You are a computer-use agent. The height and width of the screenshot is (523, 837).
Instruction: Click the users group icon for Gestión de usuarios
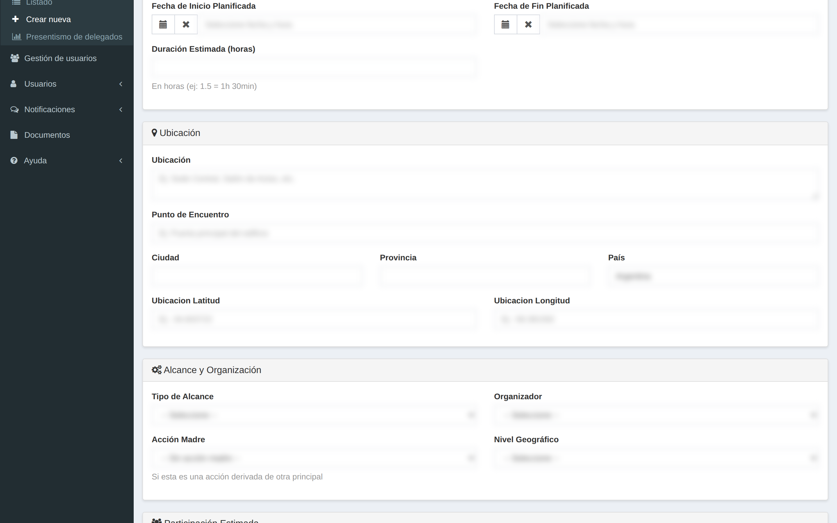(15, 58)
